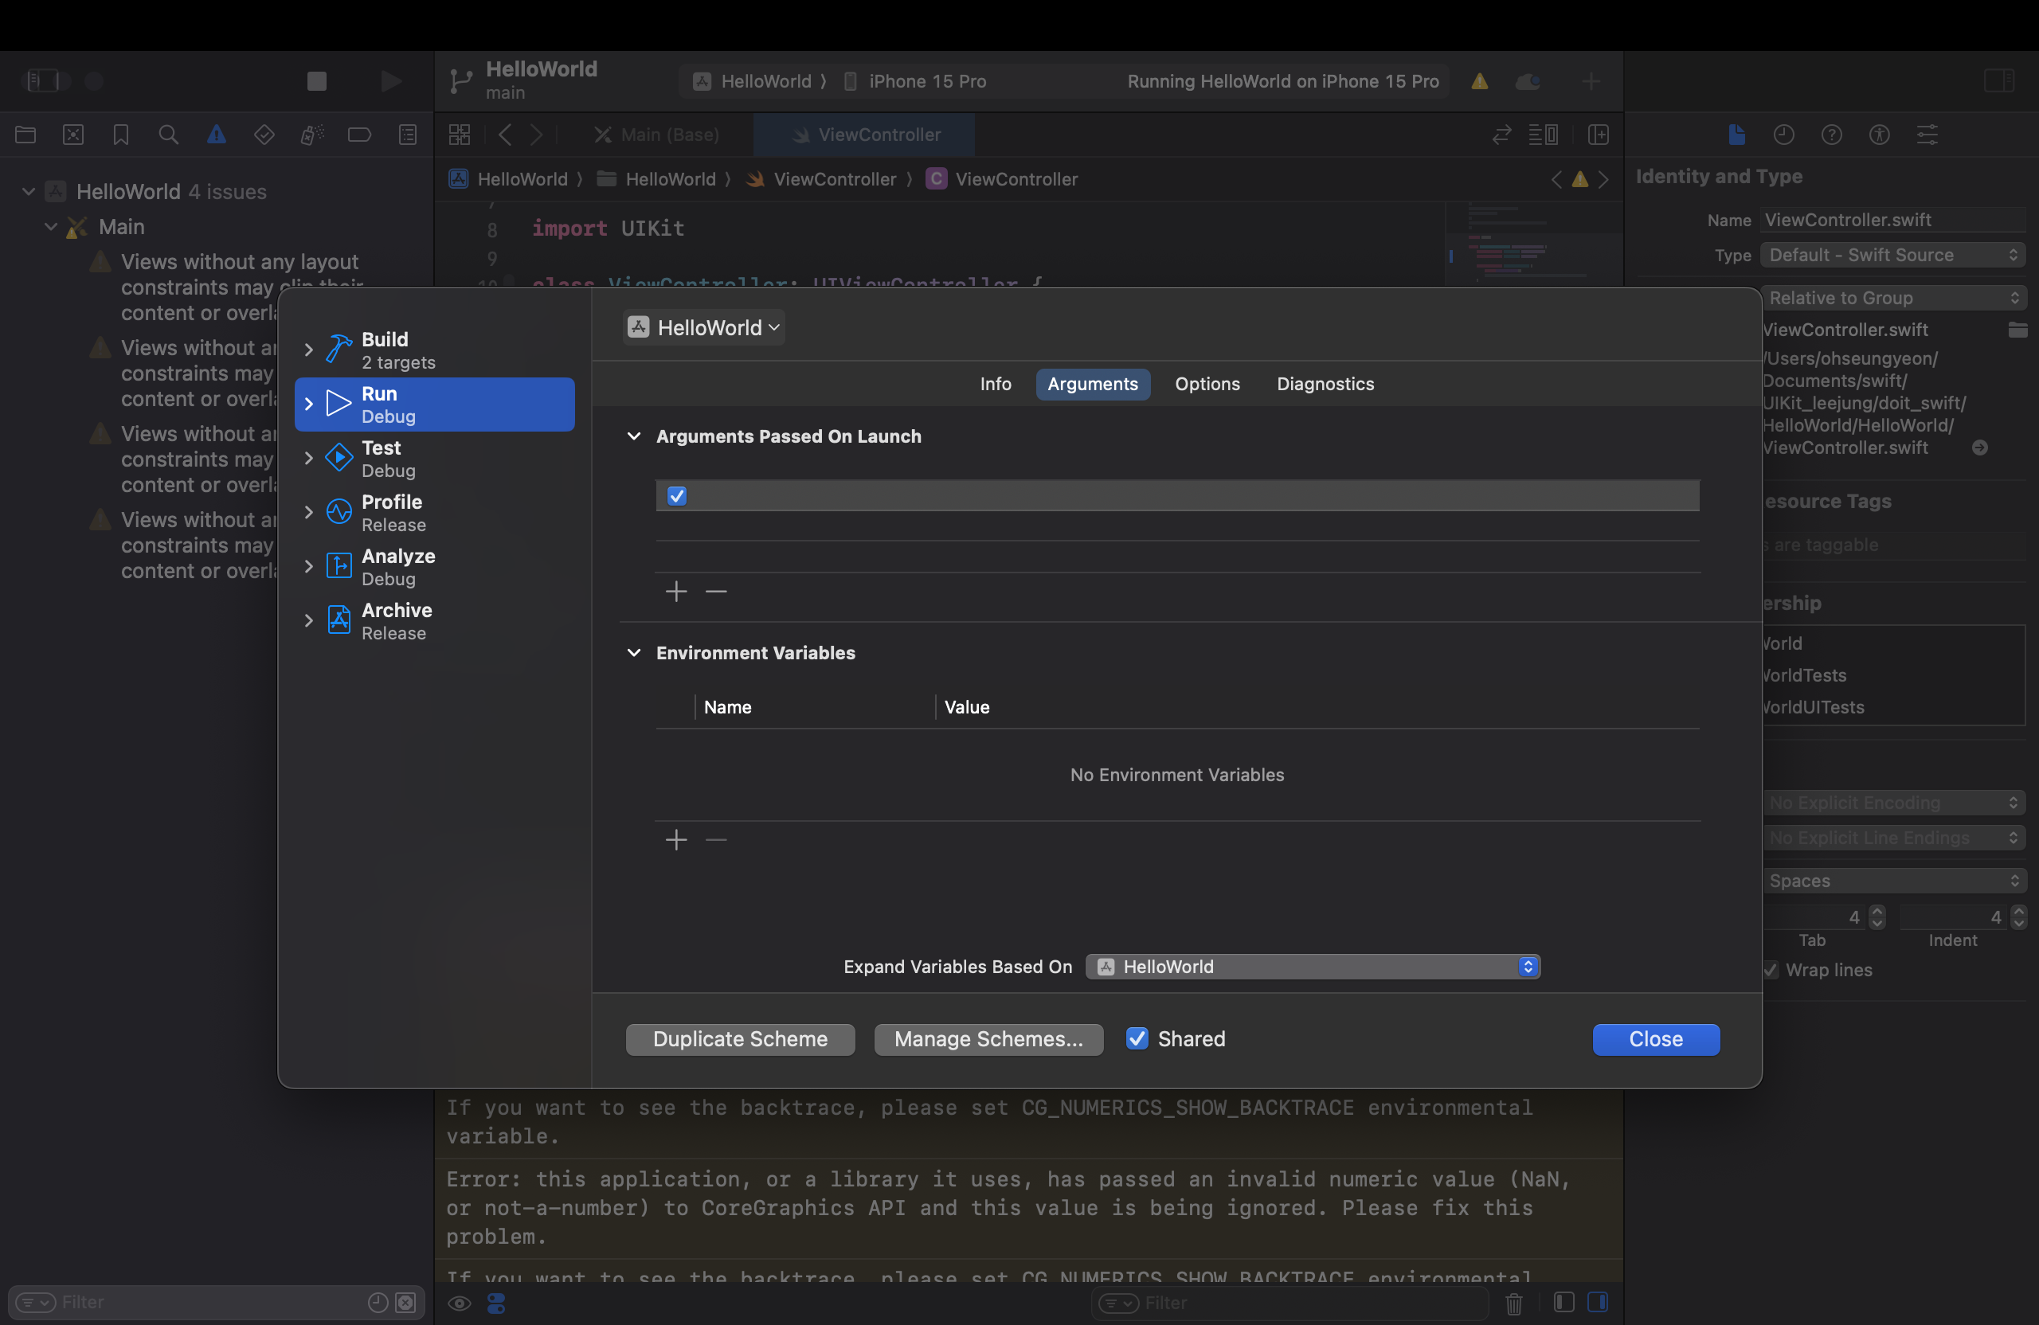Screen dimensions: 2039x1325
Task: Expand the Analyze scheme action chevron
Action: point(308,566)
